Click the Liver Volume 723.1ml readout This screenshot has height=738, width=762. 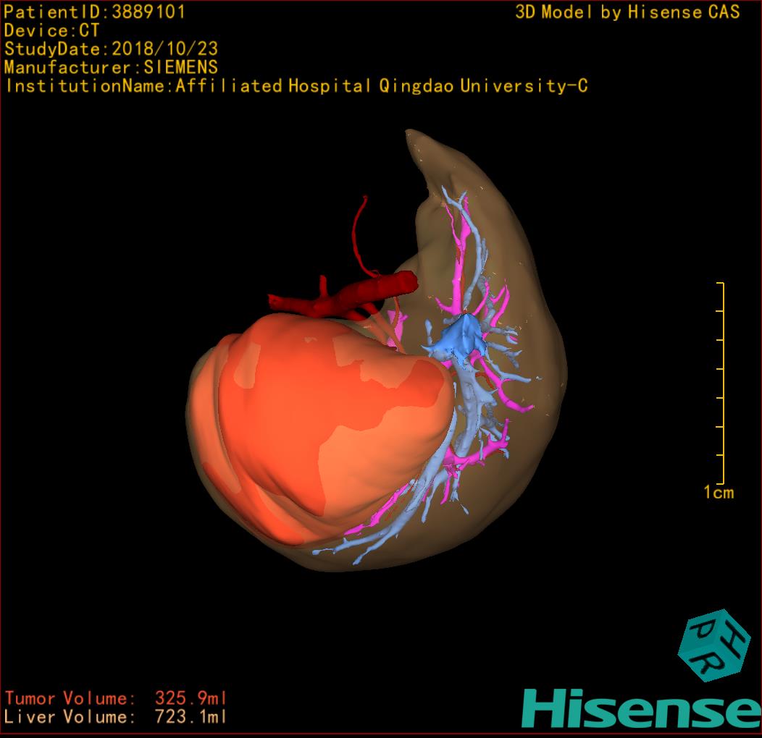click(116, 717)
